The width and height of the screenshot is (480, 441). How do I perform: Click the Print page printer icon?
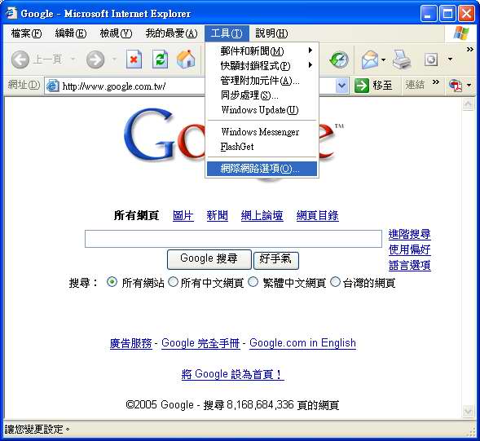tap(402, 60)
